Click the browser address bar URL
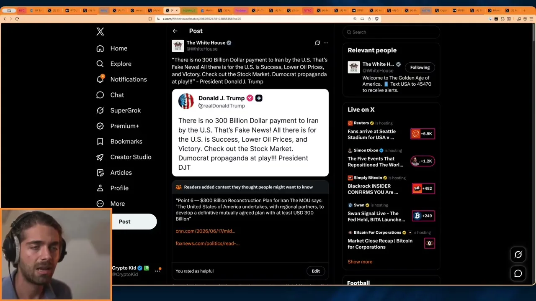Screen dimensions: 536x301 (x=202, y=19)
